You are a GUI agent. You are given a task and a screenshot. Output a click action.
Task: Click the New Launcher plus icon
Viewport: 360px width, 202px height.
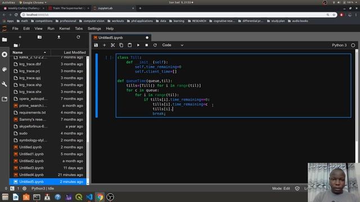click(x=20, y=37)
